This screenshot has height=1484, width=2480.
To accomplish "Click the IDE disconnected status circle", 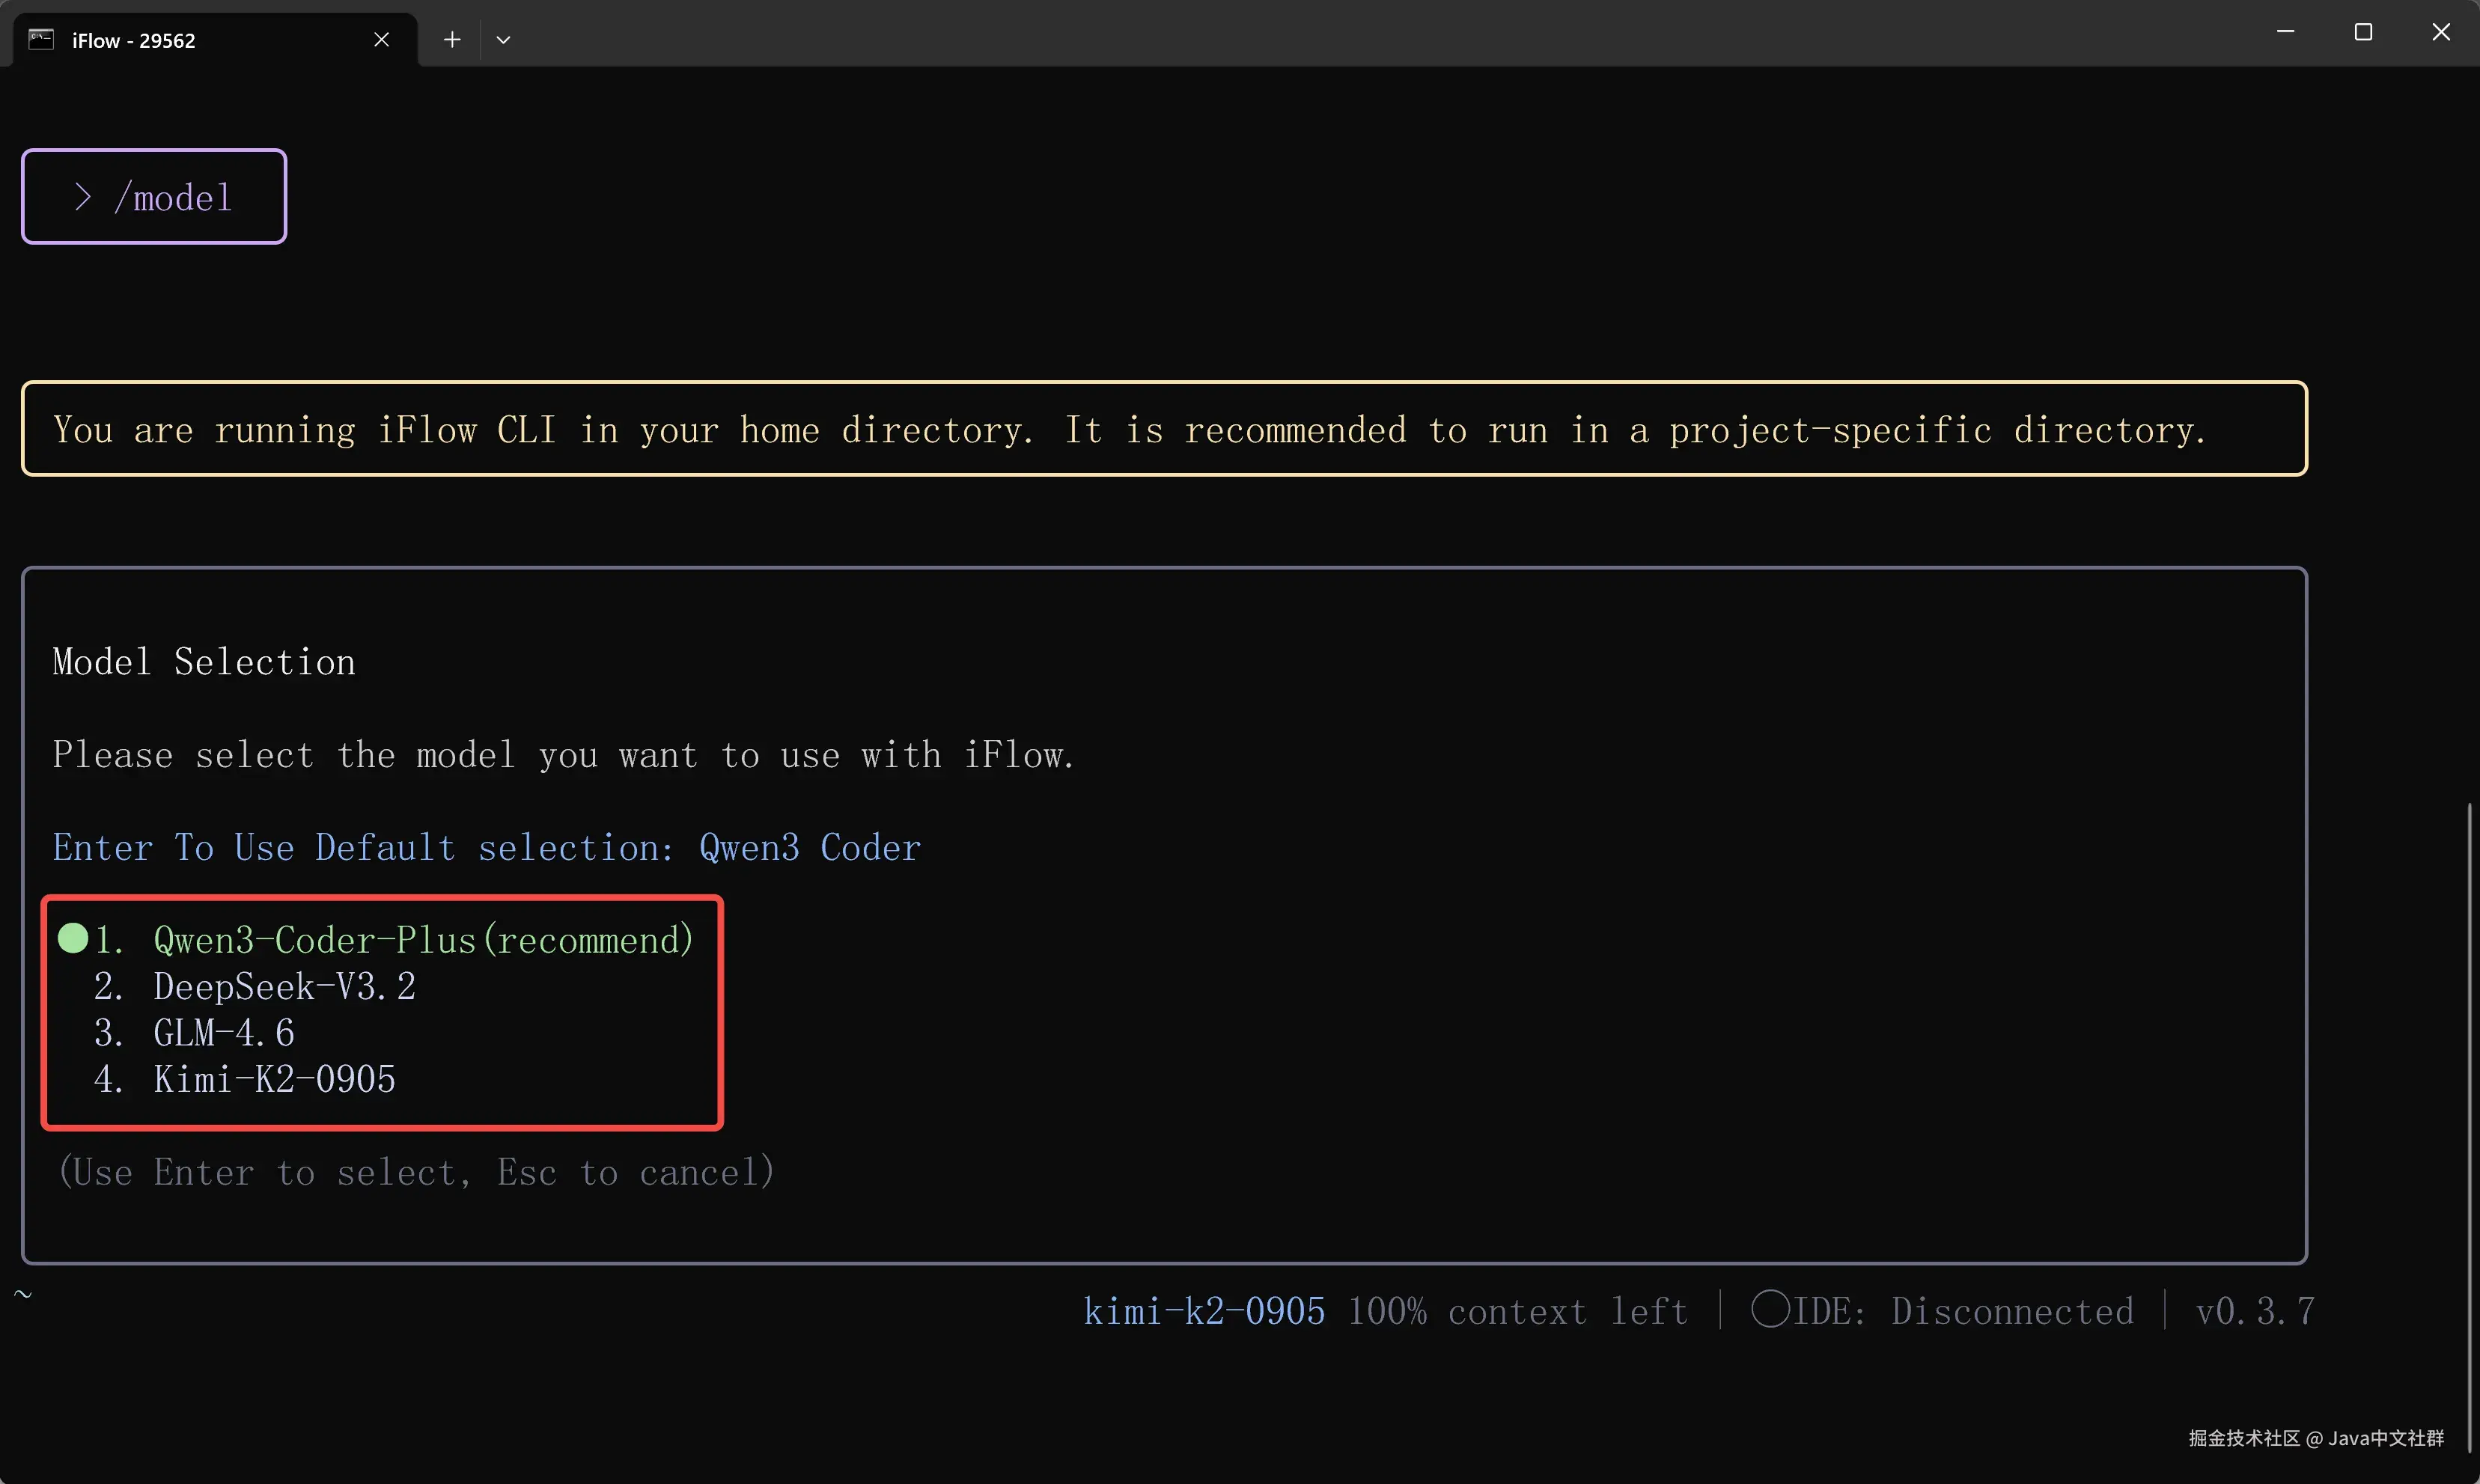I will point(1769,1309).
